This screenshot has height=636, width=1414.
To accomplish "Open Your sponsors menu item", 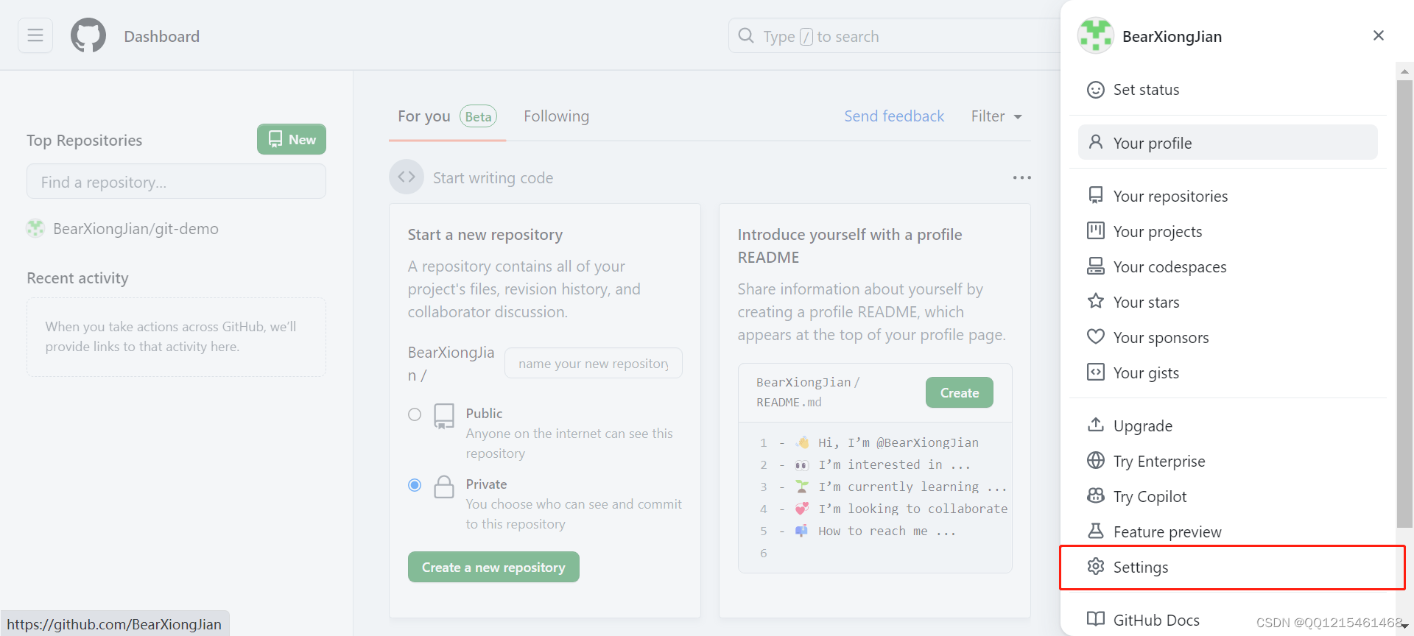I will coord(1228,337).
